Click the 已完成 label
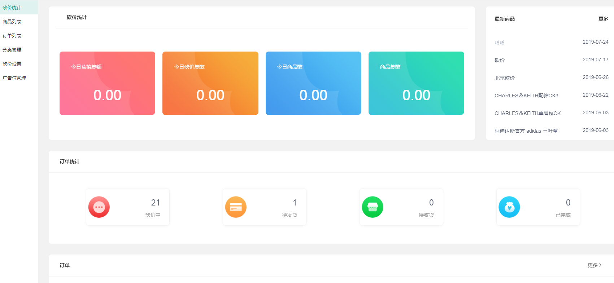Image resolution: width=614 pixels, height=283 pixels. coord(563,215)
